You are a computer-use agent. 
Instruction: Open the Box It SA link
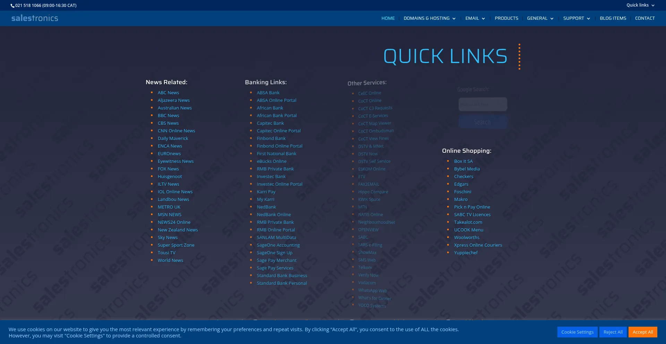463,161
